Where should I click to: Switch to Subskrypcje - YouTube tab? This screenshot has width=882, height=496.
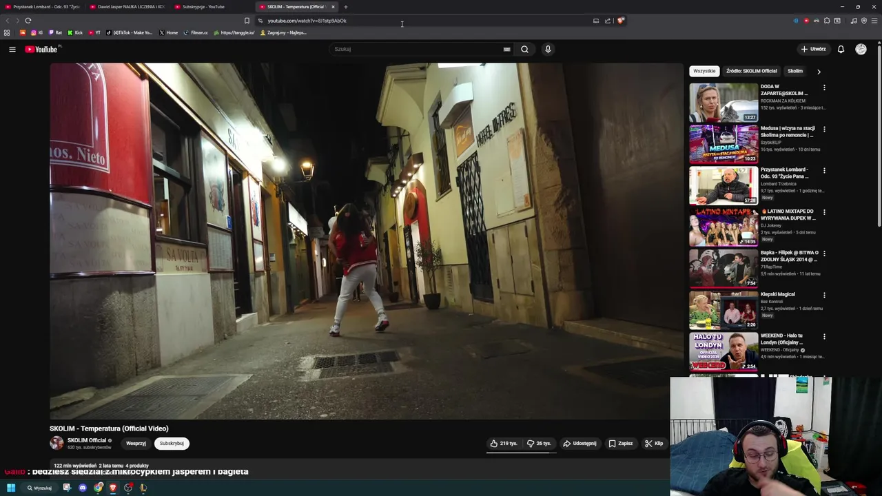[x=212, y=7]
